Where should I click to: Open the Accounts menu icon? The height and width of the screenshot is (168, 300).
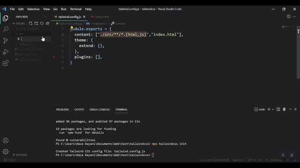[x=6, y=140]
